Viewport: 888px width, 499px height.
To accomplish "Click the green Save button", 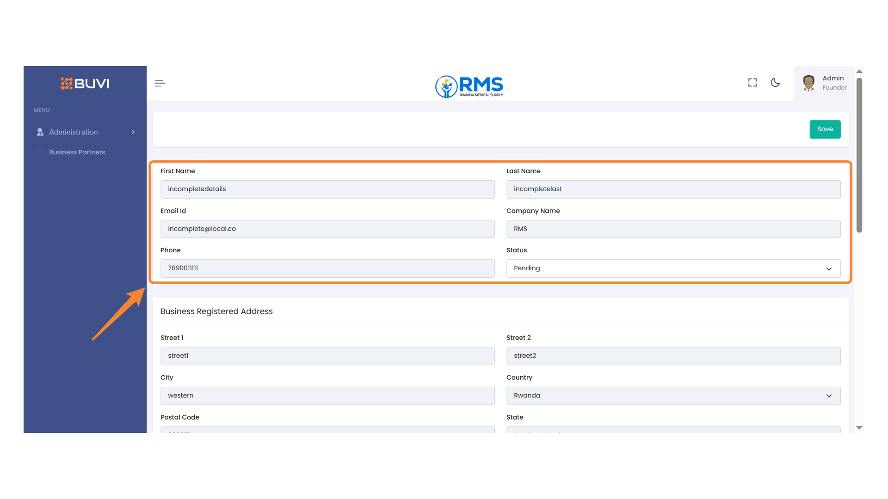I will [x=825, y=129].
